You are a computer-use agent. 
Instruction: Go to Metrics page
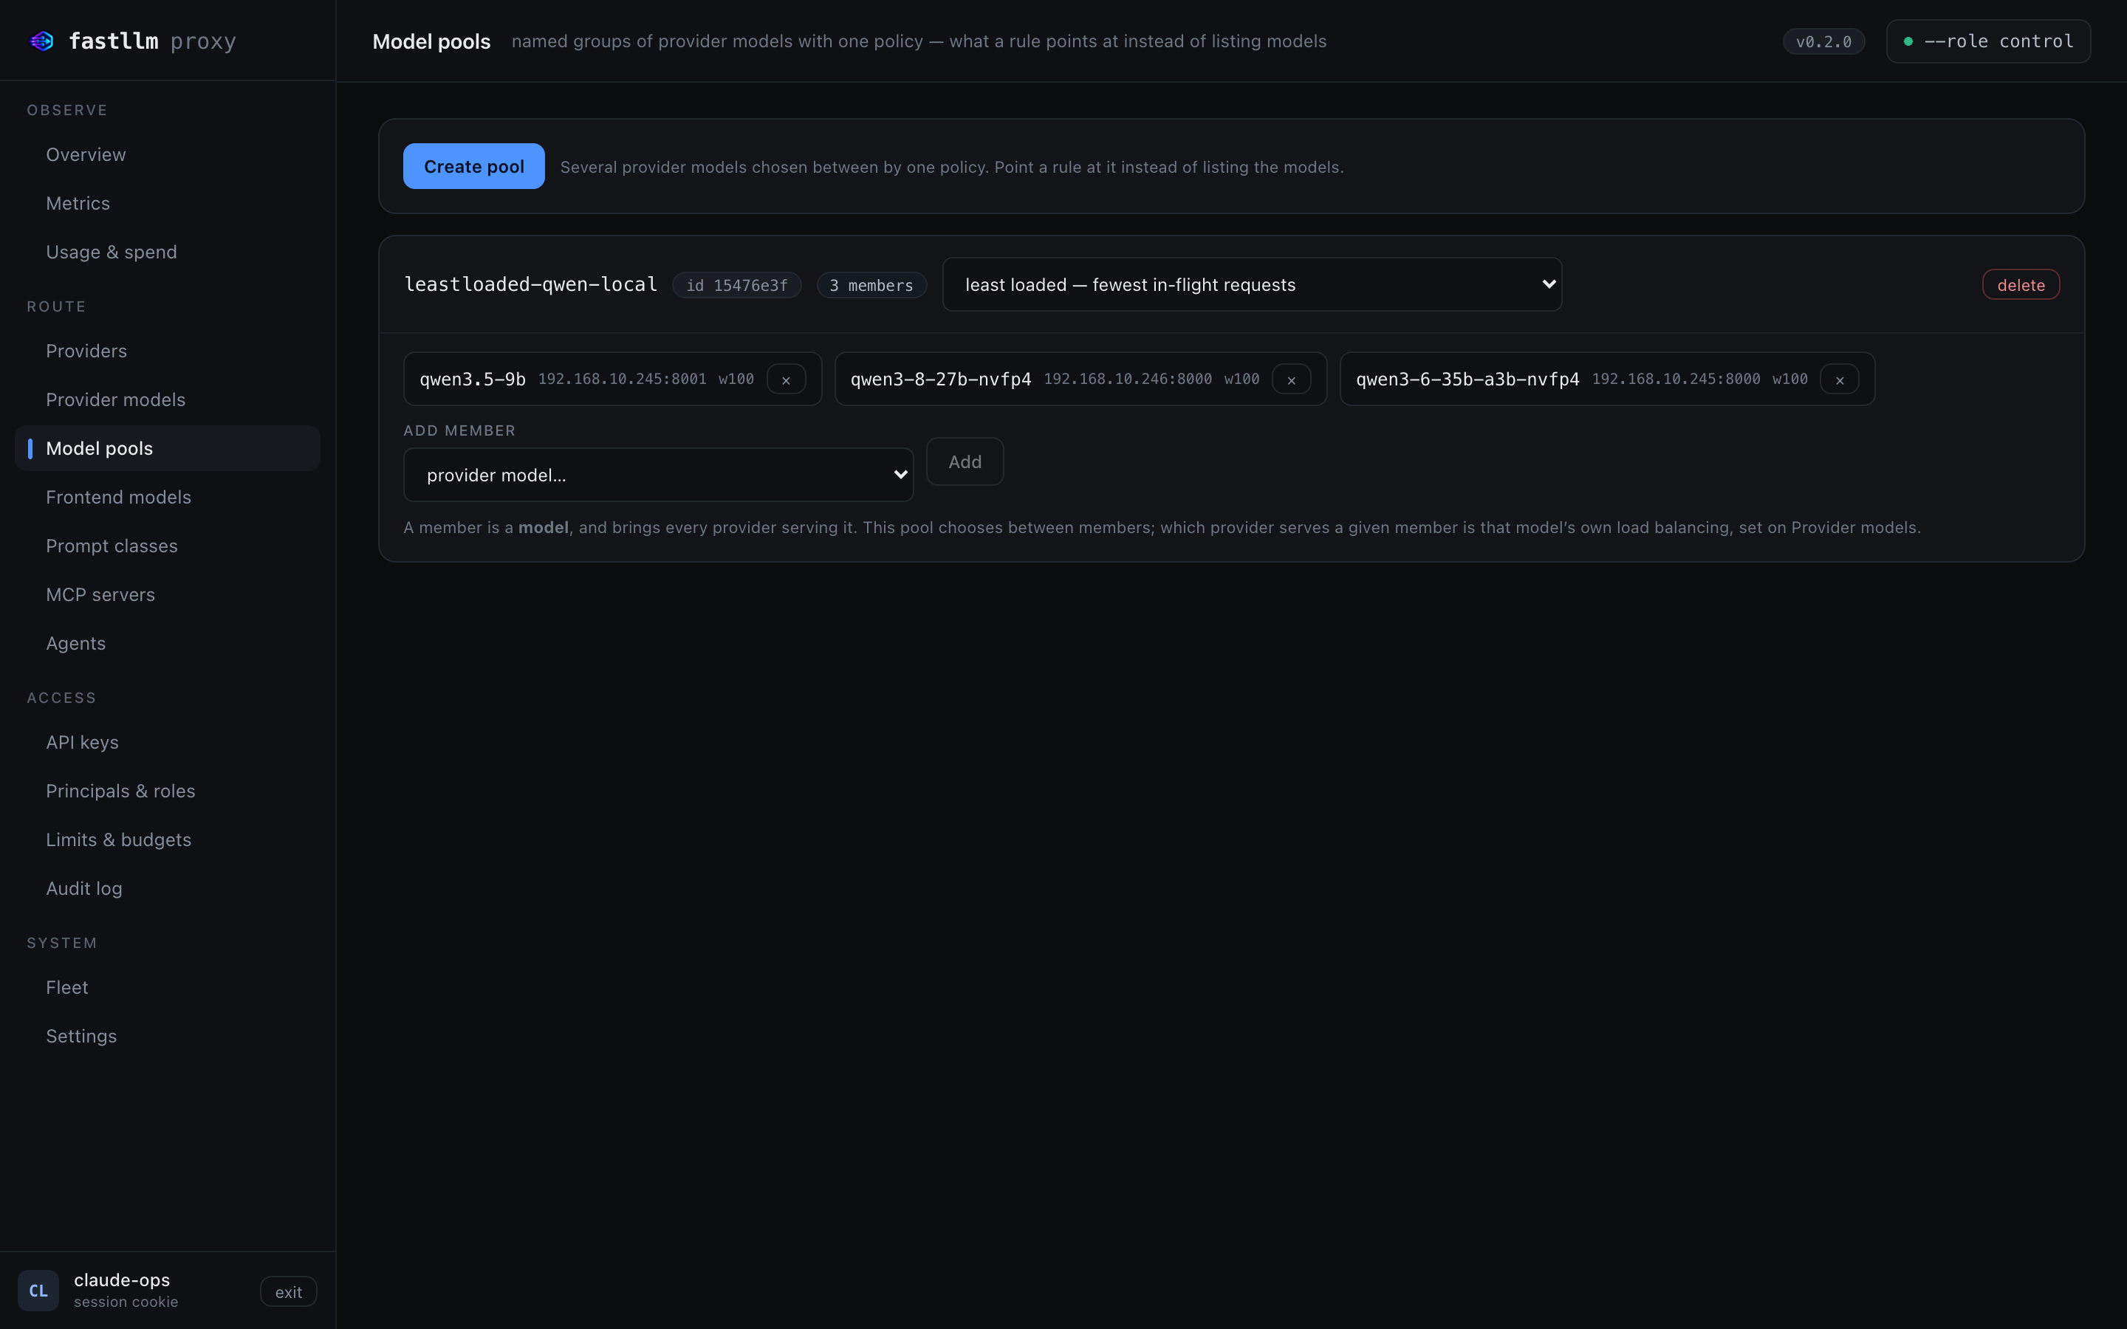pos(167,203)
